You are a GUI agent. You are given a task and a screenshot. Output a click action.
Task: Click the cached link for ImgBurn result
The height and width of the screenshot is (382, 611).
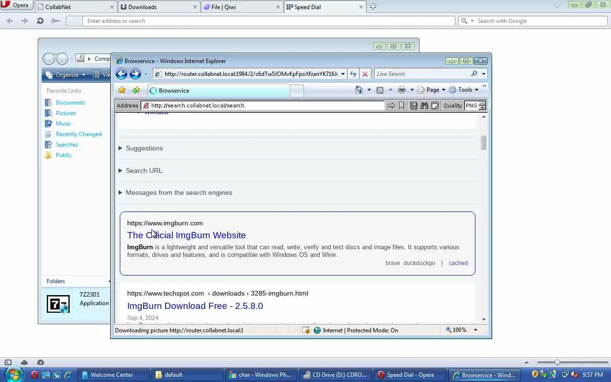[458, 263]
